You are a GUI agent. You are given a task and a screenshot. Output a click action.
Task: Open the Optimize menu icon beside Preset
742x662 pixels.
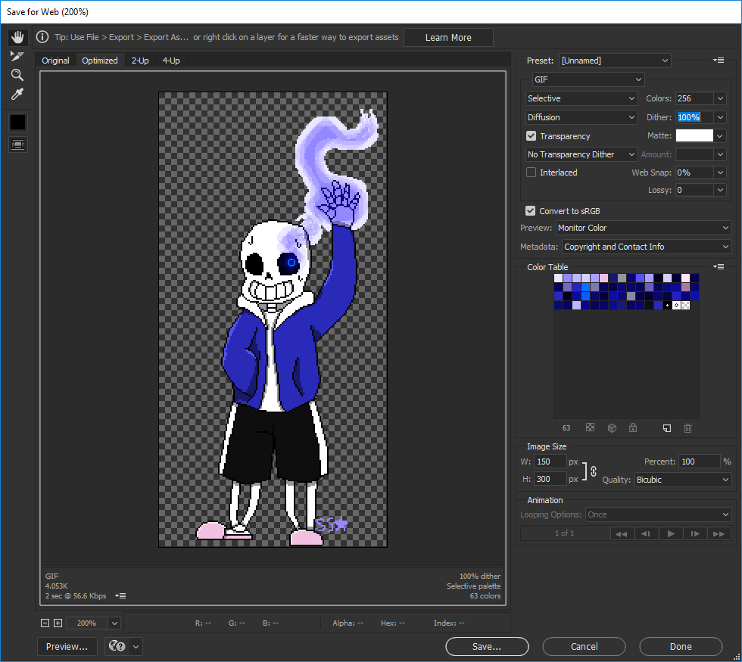pyautogui.click(x=719, y=61)
